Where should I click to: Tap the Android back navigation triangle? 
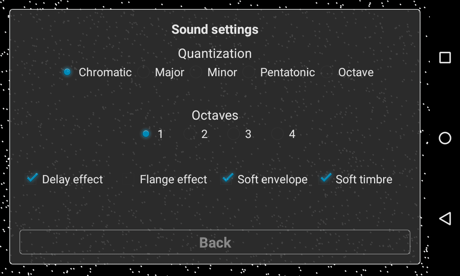click(x=445, y=218)
